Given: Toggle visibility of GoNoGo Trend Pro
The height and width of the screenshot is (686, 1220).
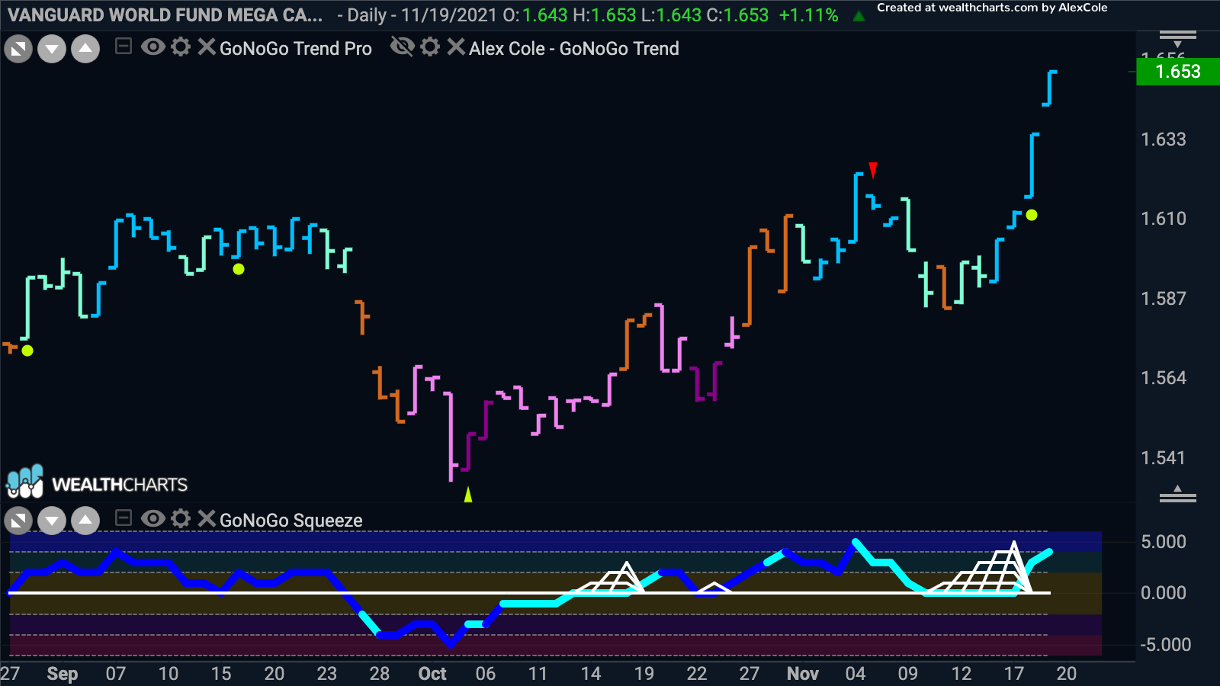Looking at the screenshot, I should pos(152,47).
